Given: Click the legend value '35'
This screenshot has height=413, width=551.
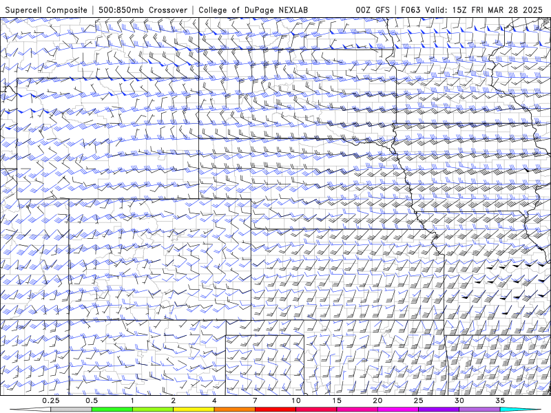Looking at the screenshot, I should click(x=500, y=401).
